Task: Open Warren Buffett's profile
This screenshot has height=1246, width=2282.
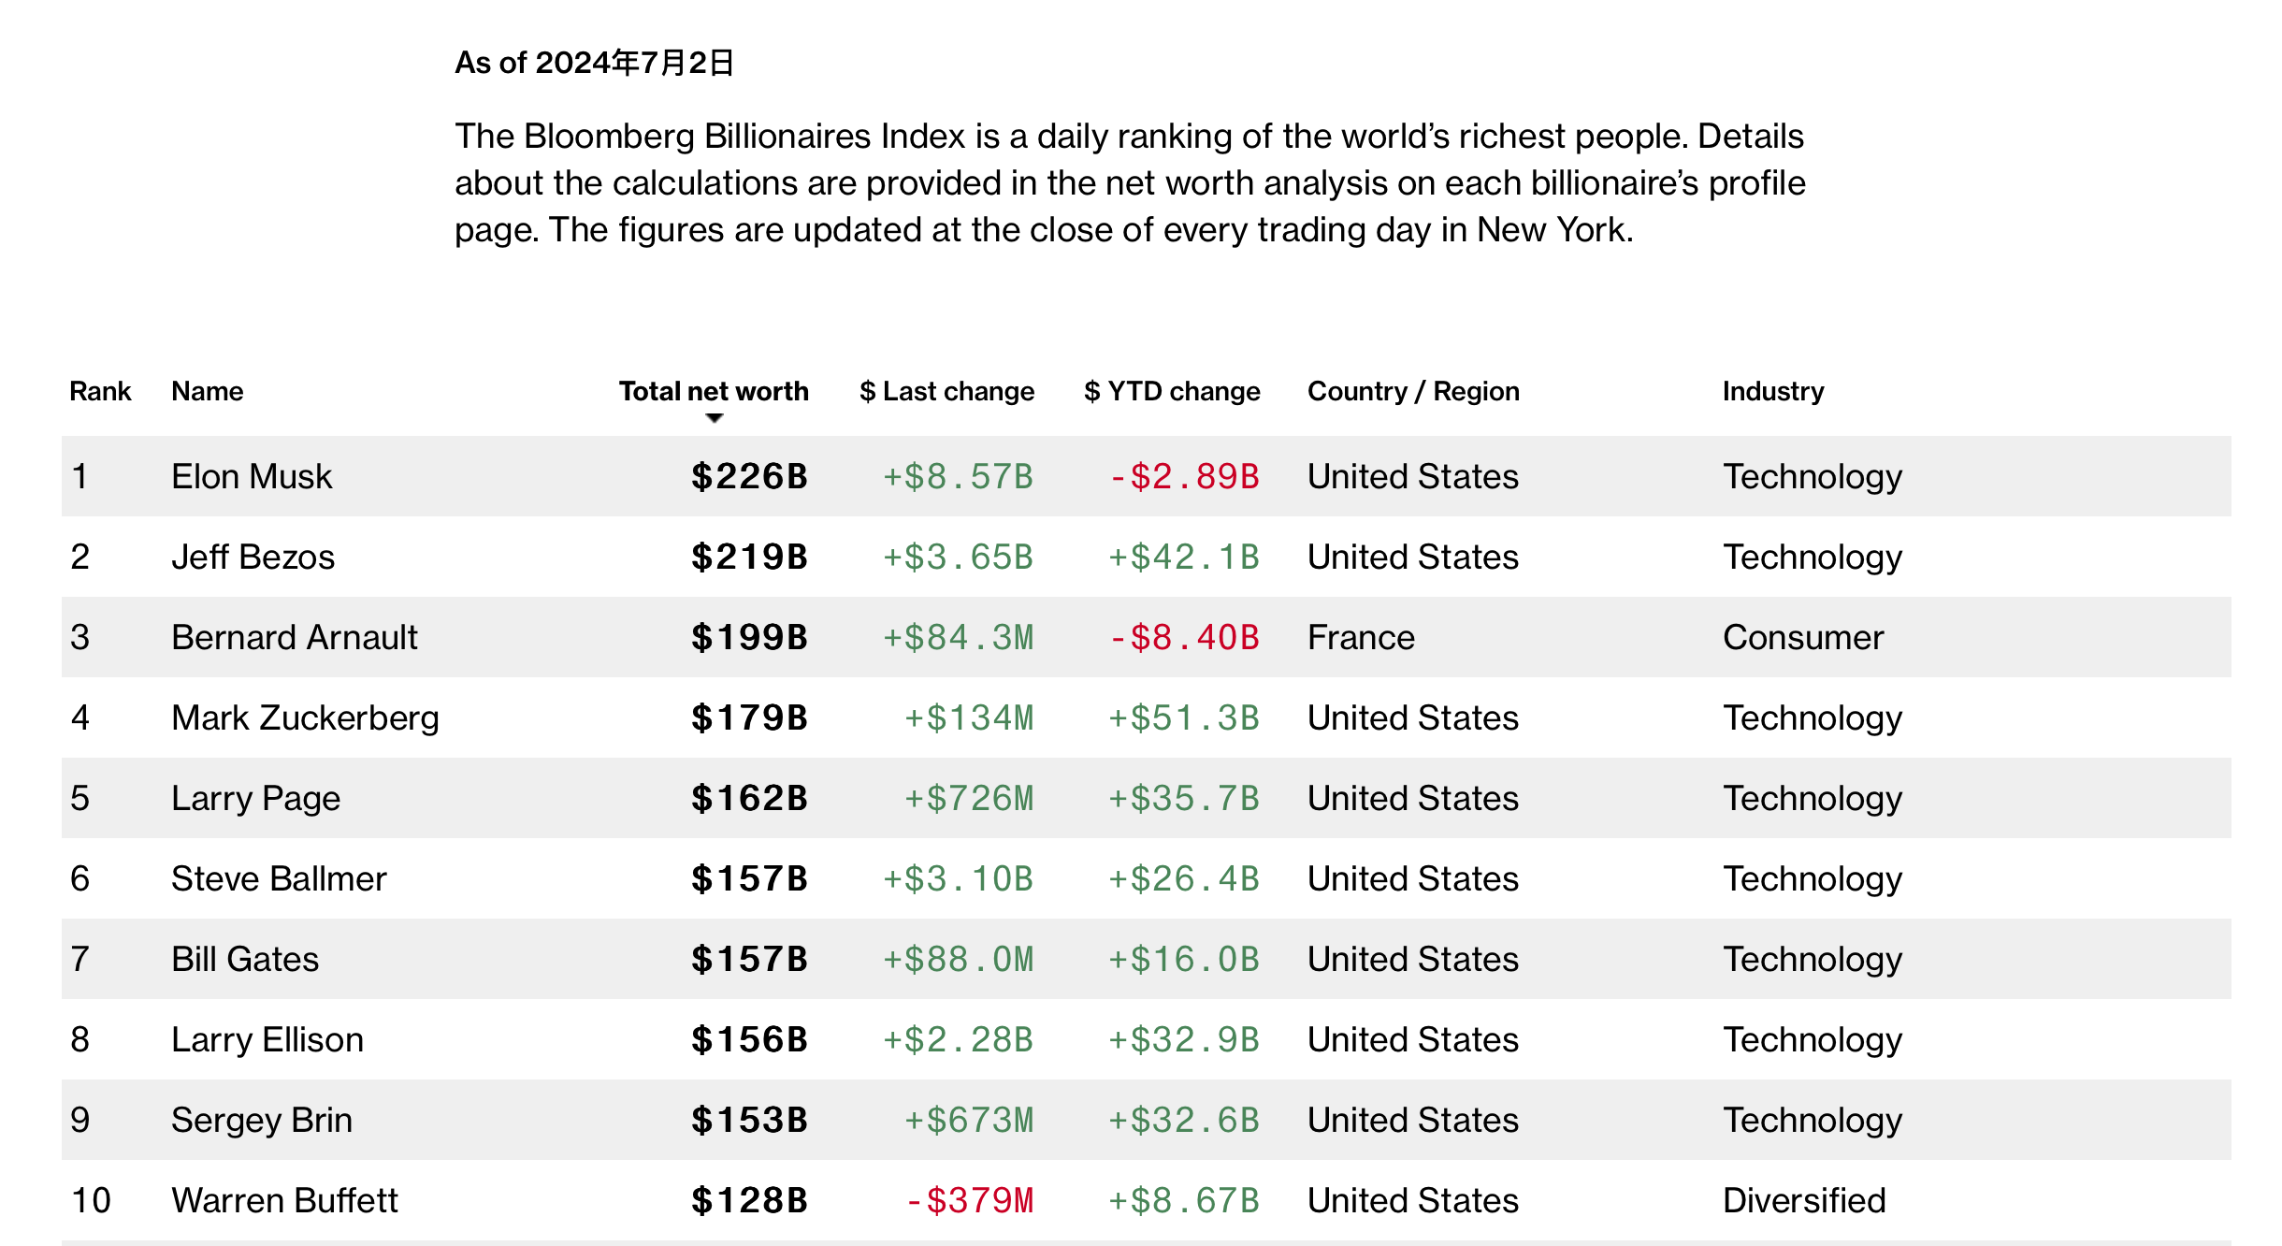Action: point(284,1200)
